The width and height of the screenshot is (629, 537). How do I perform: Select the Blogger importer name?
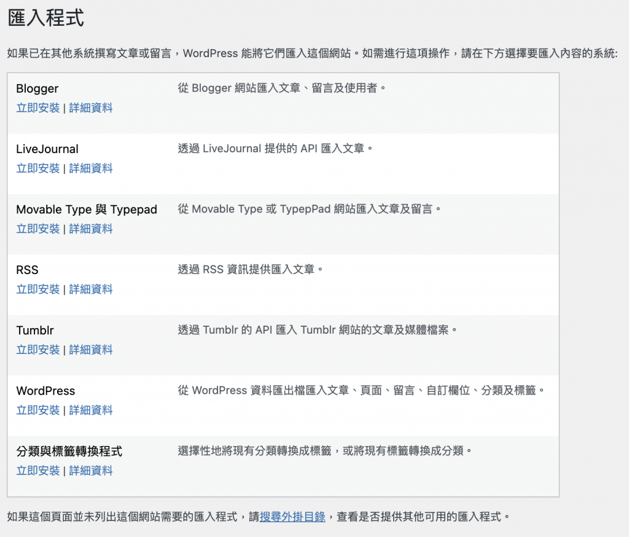[37, 88]
